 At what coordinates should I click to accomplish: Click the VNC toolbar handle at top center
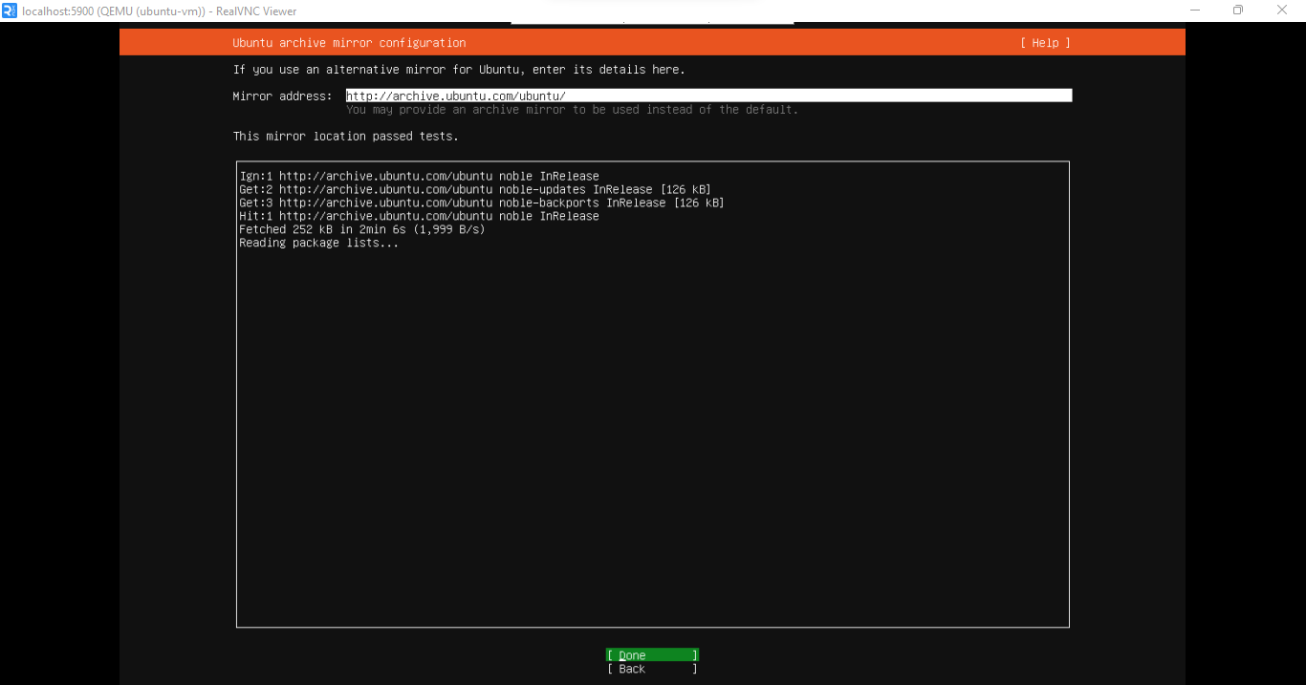(x=653, y=22)
